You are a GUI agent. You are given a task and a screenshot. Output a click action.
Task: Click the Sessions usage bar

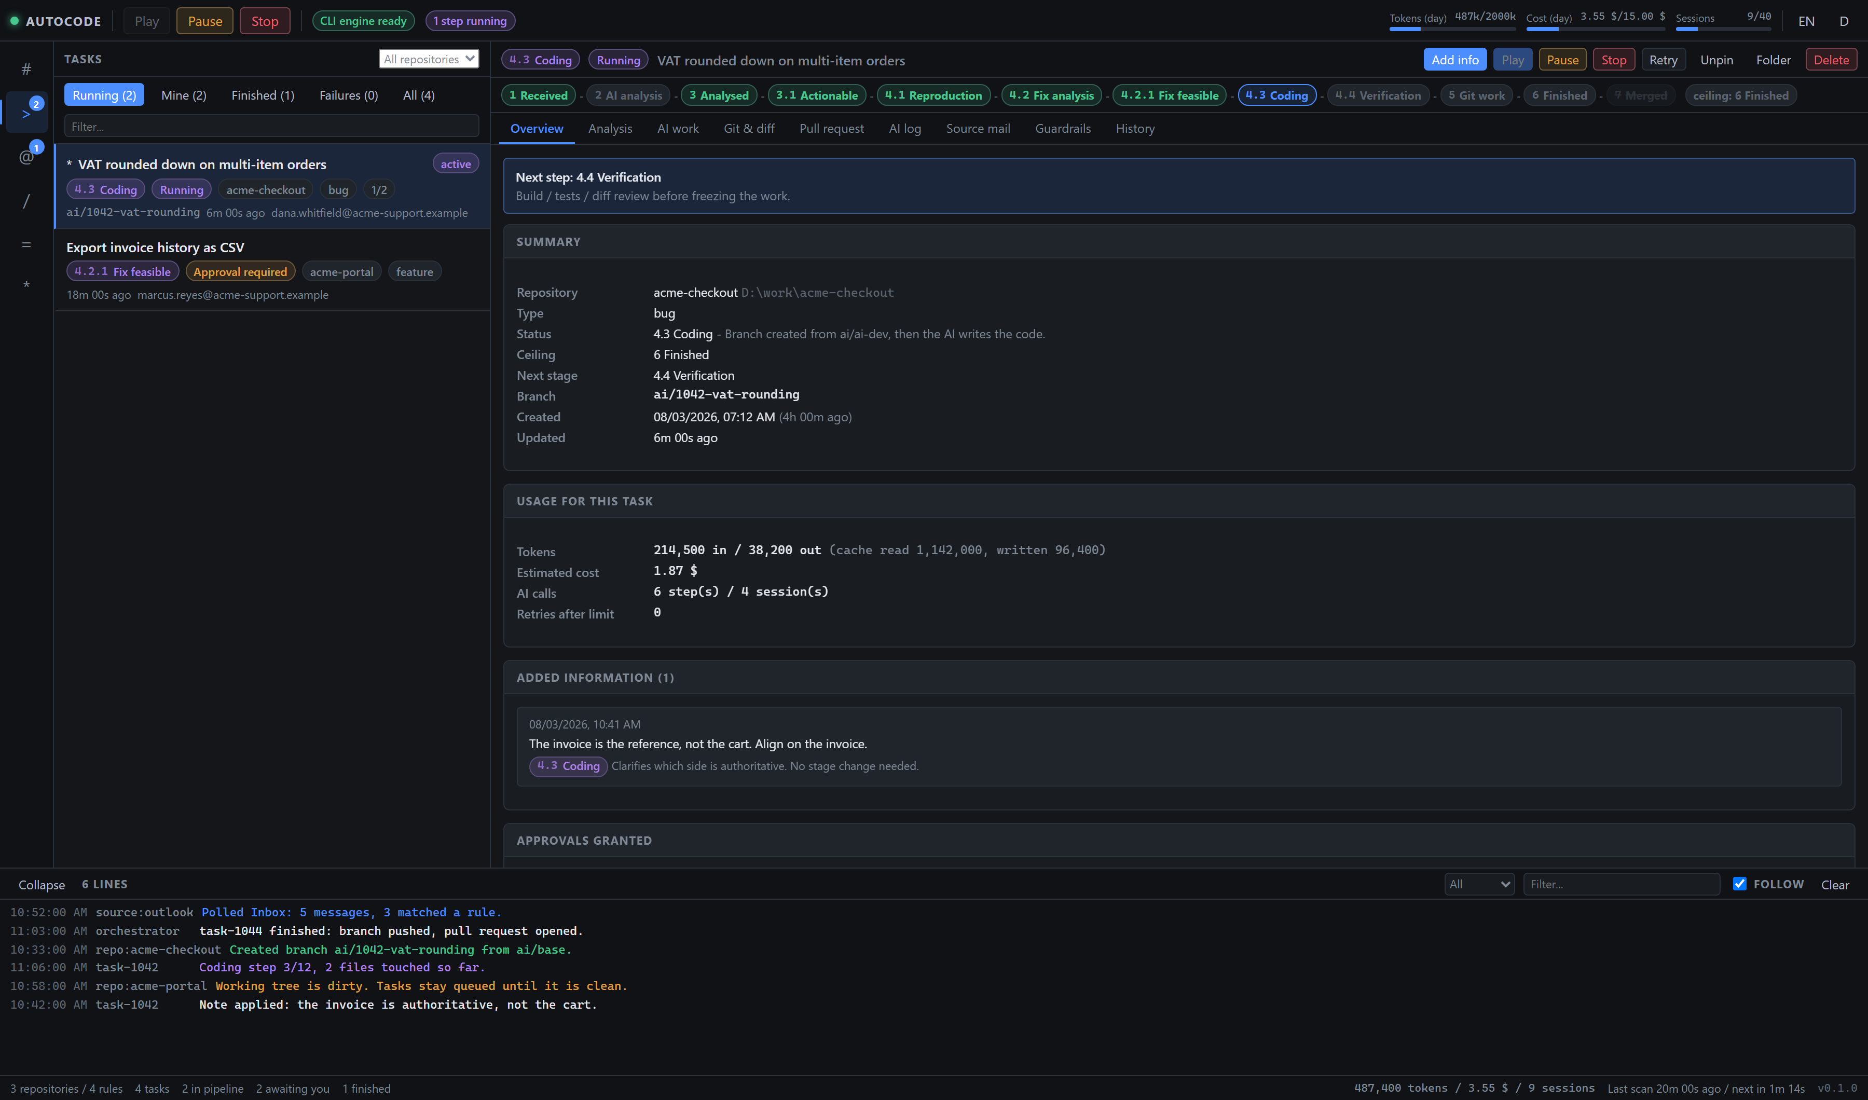(1723, 29)
